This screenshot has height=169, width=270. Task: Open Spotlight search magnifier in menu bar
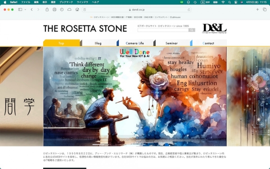coord(229,2)
